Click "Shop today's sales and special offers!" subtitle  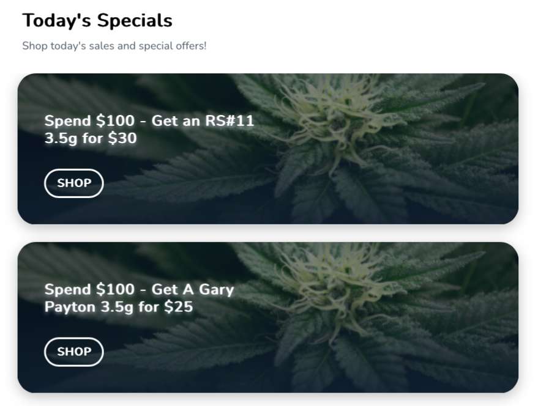tap(114, 46)
